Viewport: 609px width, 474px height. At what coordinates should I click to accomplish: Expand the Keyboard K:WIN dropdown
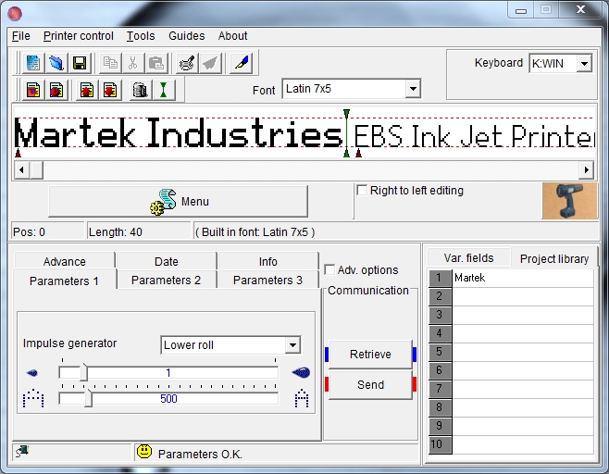[x=584, y=63]
